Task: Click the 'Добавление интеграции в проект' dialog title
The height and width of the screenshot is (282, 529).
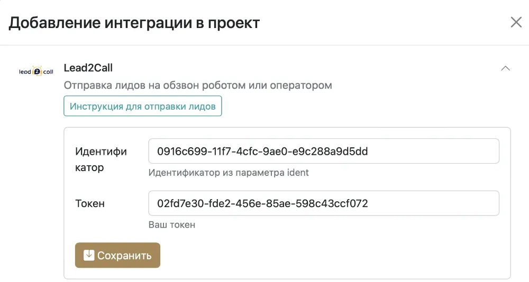Action: (134, 23)
